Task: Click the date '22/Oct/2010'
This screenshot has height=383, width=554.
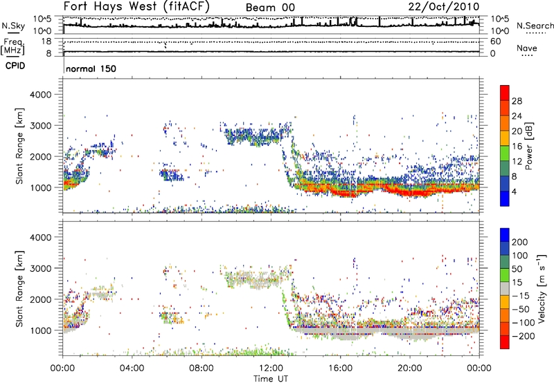Action: [444, 6]
